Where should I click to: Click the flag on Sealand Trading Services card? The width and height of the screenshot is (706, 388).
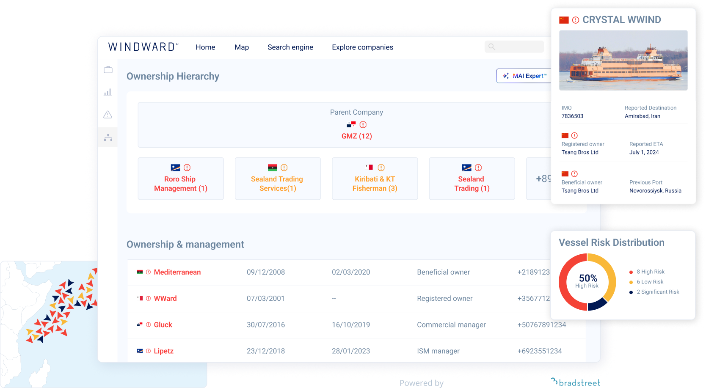[x=273, y=168]
